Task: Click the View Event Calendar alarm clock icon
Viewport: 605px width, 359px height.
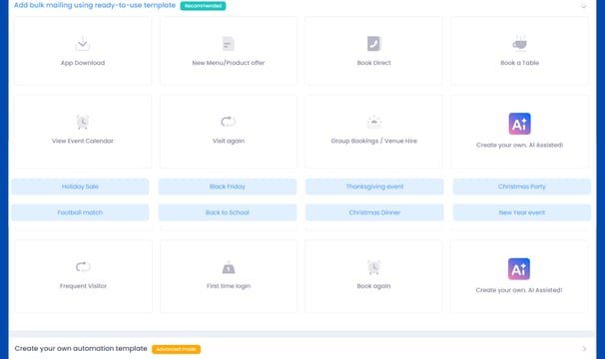Action: click(83, 122)
